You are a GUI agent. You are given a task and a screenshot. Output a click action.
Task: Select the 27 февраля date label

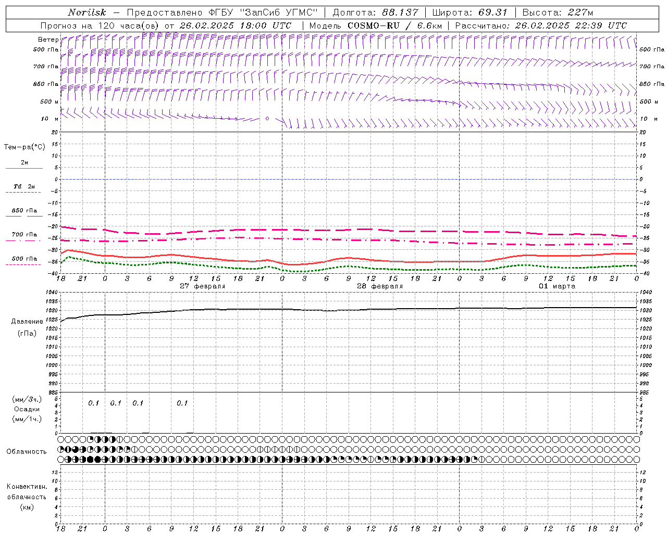click(x=203, y=286)
